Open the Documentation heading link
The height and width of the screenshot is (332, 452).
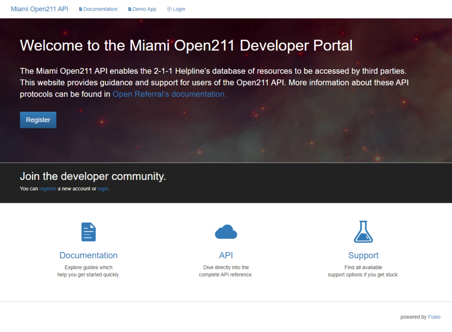point(88,255)
